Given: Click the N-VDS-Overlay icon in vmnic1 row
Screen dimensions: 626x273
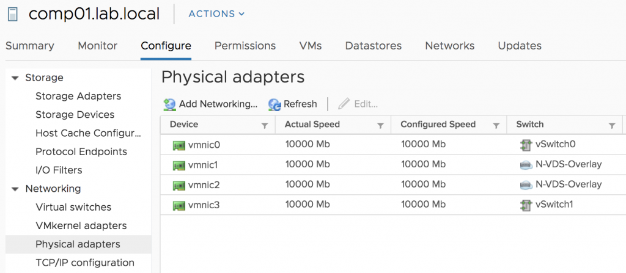Looking at the screenshot, I should click(x=526, y=165).
